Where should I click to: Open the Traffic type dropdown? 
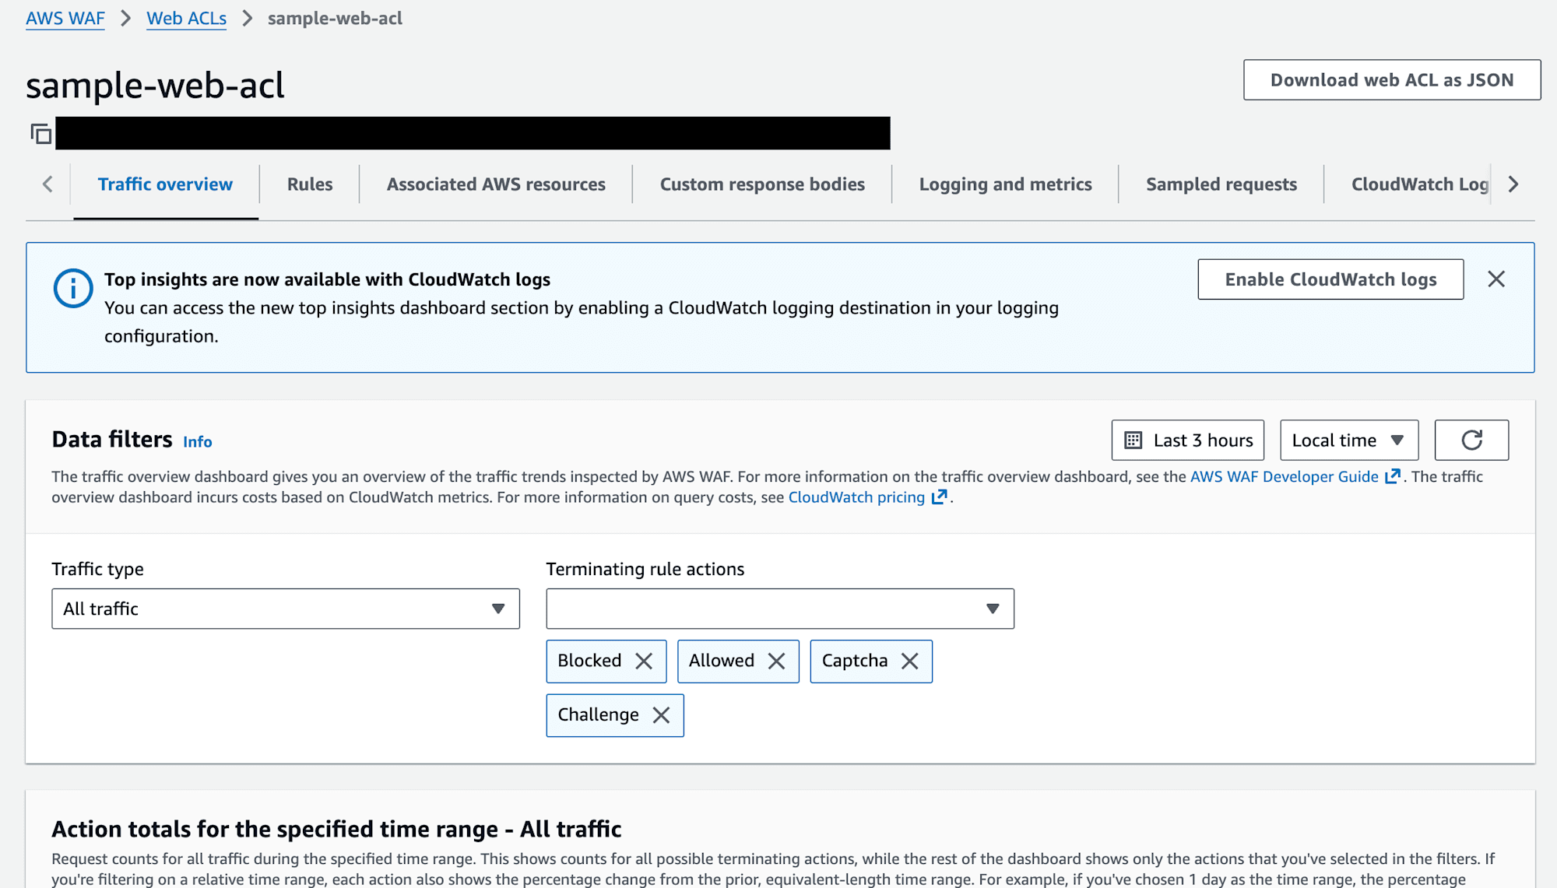[285, 609]
